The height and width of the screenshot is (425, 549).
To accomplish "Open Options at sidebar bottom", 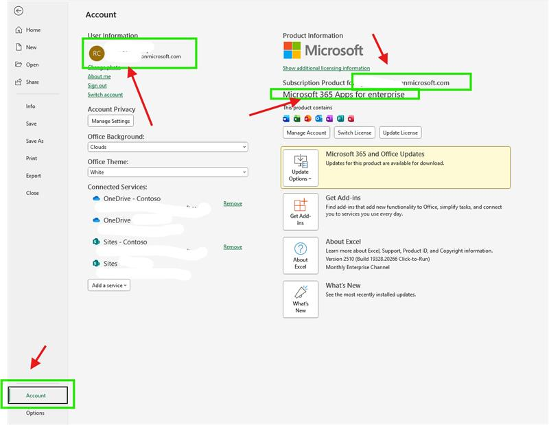I will (35, 413).
